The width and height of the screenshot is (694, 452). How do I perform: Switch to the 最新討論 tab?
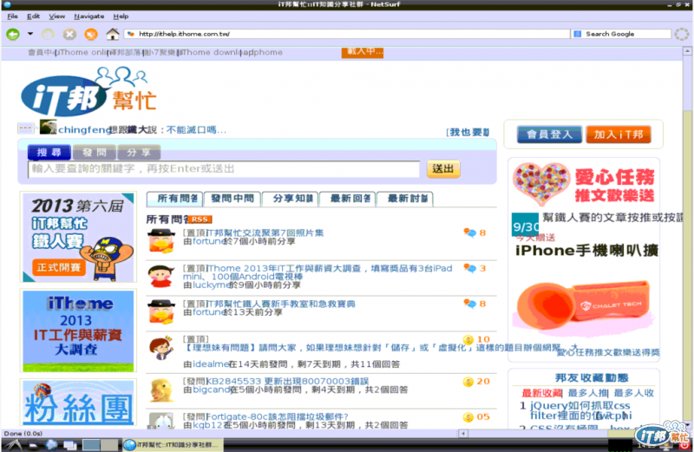404,199
